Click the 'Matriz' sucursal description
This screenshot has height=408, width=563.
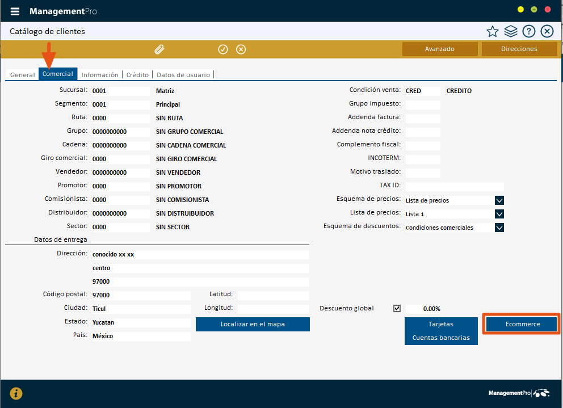point(165,91)
